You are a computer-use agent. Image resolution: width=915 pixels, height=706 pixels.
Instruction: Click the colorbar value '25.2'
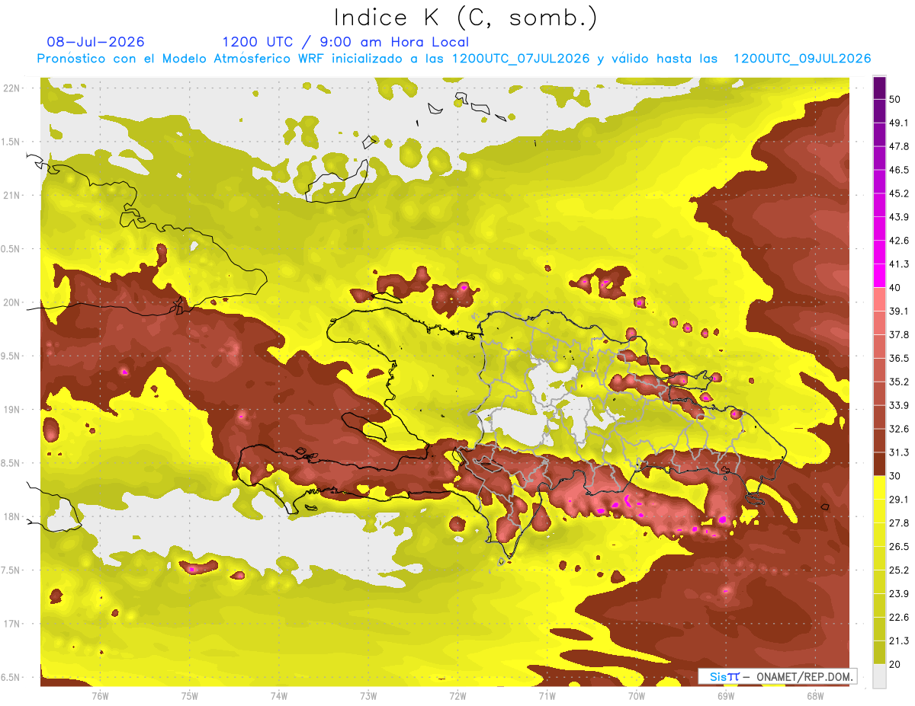coord(899,570)
